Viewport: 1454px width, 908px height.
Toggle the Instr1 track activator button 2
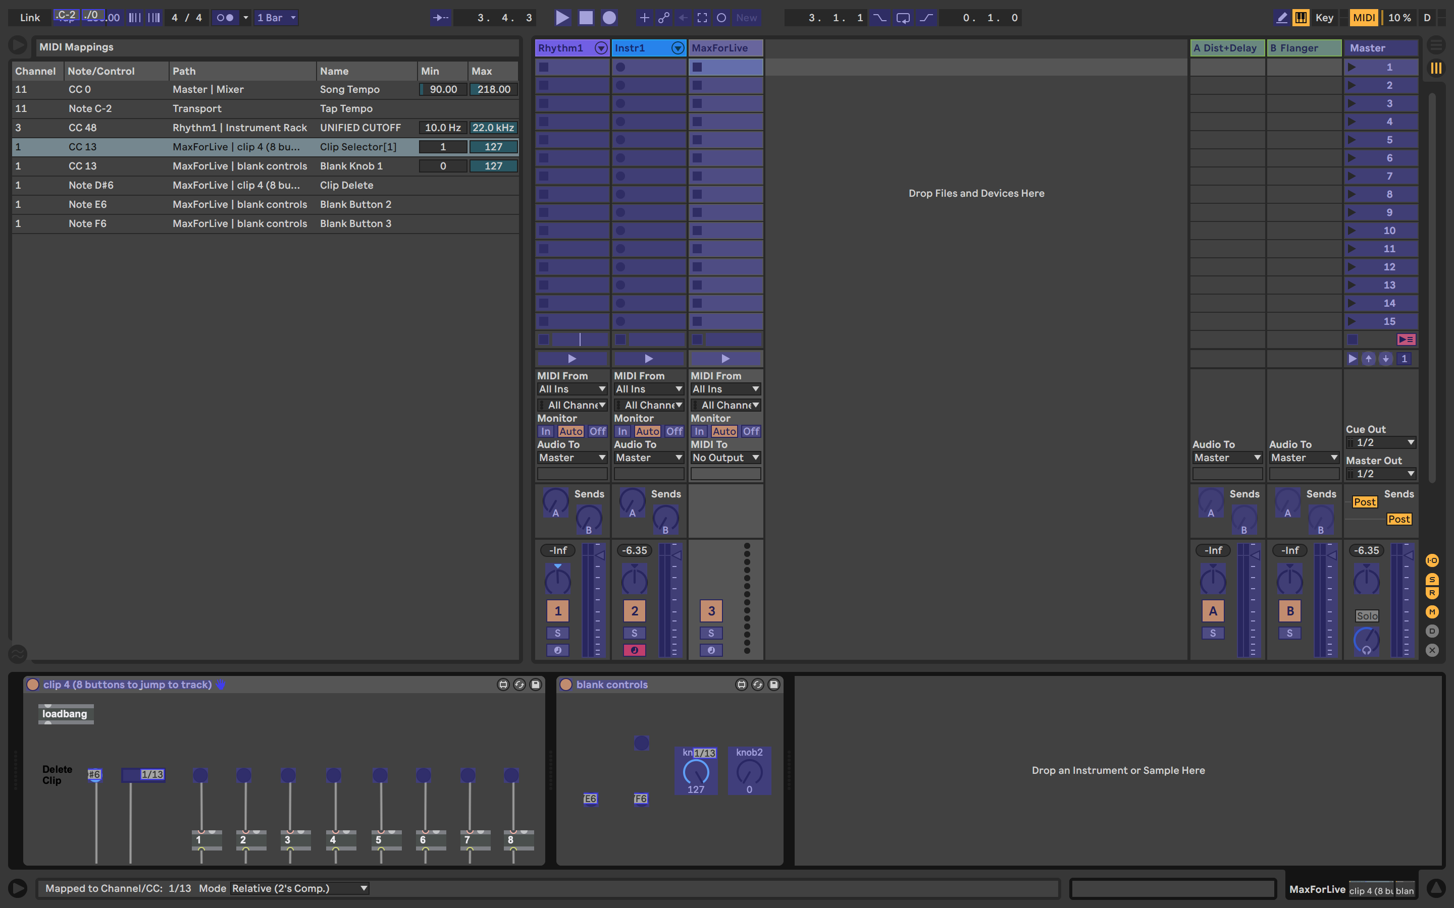point(635,611)
